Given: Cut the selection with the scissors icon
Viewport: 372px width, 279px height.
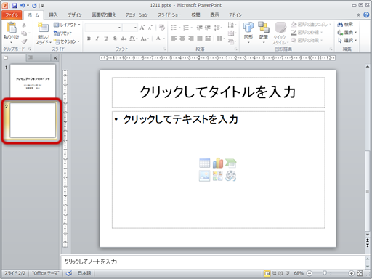Looking at the screenshot, I should coord(24,25).
